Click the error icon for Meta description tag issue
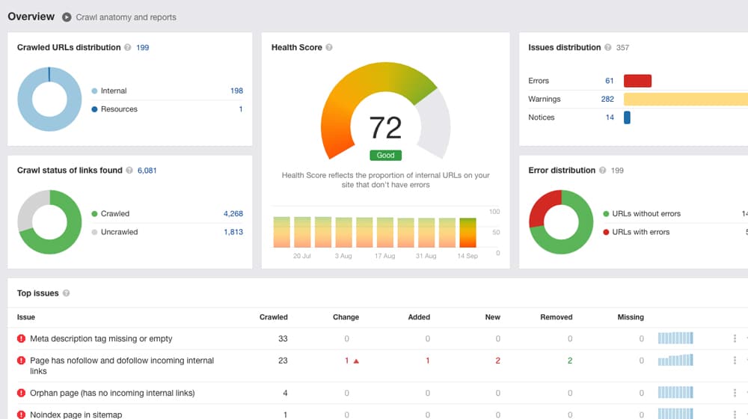Viewport: 748px width, 419px height. (21, 338)
